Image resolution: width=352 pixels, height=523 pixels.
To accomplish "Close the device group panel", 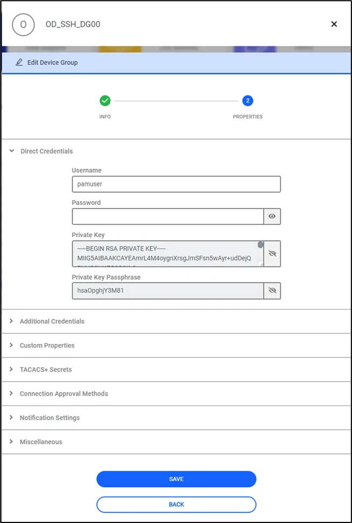I will 334,24.
